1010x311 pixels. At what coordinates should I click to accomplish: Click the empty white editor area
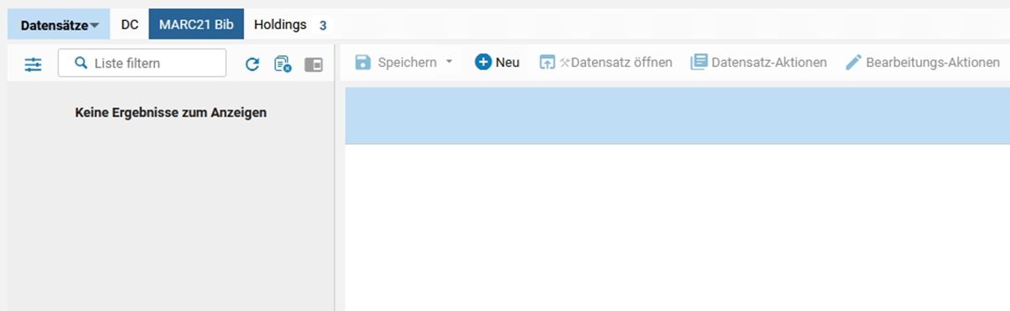(677, 227)
